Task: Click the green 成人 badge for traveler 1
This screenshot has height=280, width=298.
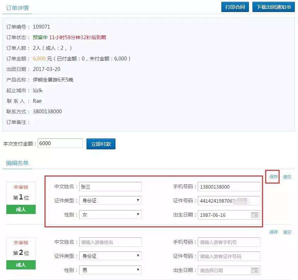Action: (x=21, y=209)
